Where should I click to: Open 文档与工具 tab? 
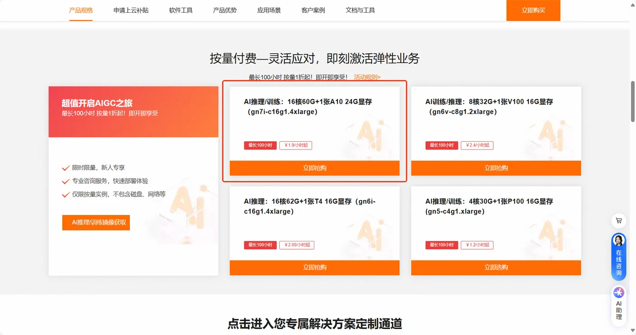click(x=360, y=10)
